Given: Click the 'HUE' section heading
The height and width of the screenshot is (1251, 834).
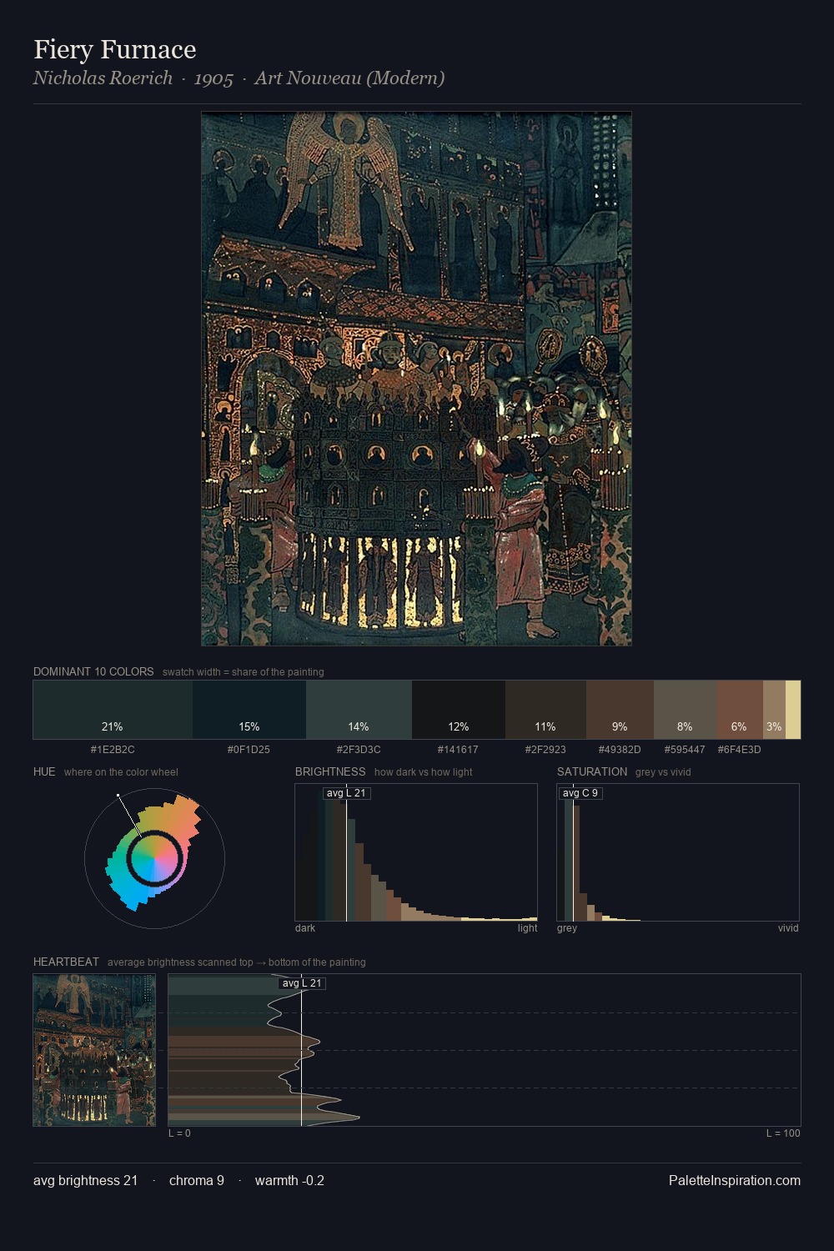Looking at the screenshot, I should [44, 771].
